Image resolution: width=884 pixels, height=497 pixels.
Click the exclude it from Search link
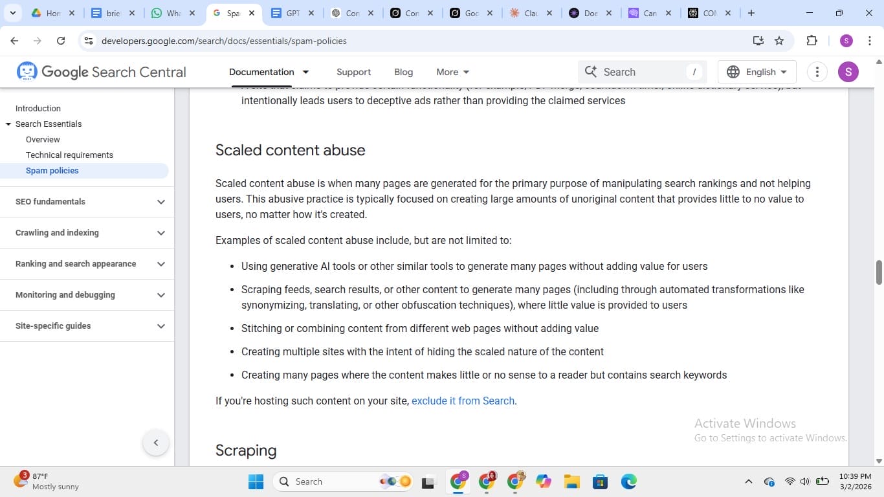(x=463, y=401)
